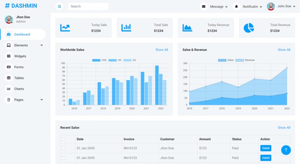Click the envelope Message icon

[204, 6]
